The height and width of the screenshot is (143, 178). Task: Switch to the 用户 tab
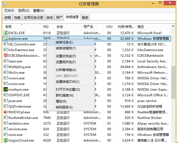click(59, 18)
